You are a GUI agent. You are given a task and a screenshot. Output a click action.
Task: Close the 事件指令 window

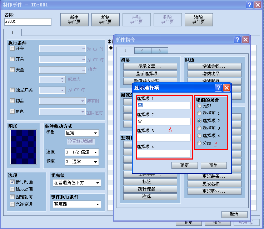pyautogui.click(x=246, y=40)
